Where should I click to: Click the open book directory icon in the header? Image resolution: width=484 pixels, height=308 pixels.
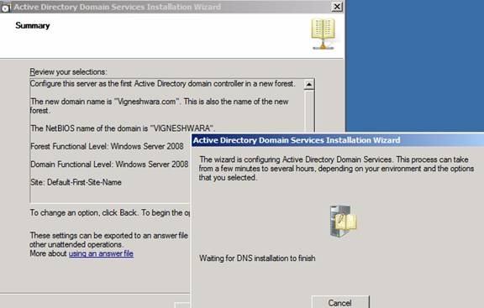[x=324, y=34]
